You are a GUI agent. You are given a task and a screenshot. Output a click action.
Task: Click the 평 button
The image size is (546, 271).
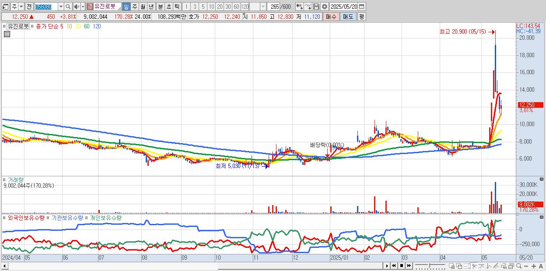(361, 17)
